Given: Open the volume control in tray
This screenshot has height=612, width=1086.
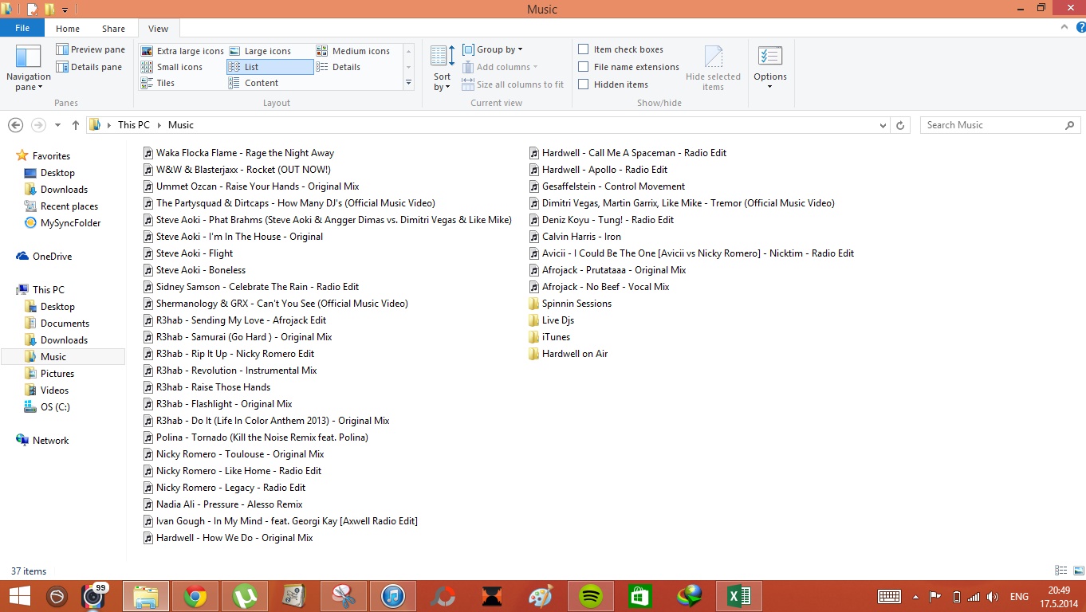Looking at the screenshot, I should [x=993, y=596].
